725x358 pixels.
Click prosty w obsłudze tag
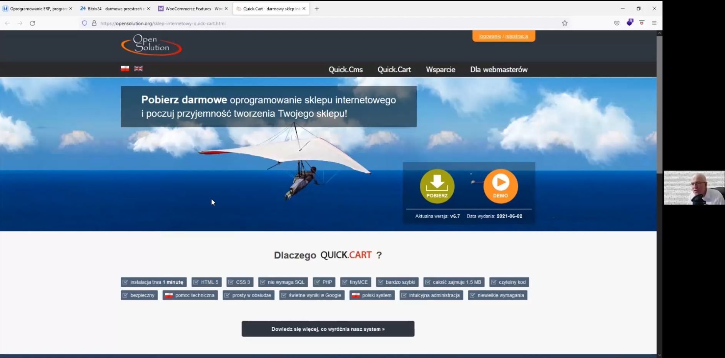pos(249,295)
